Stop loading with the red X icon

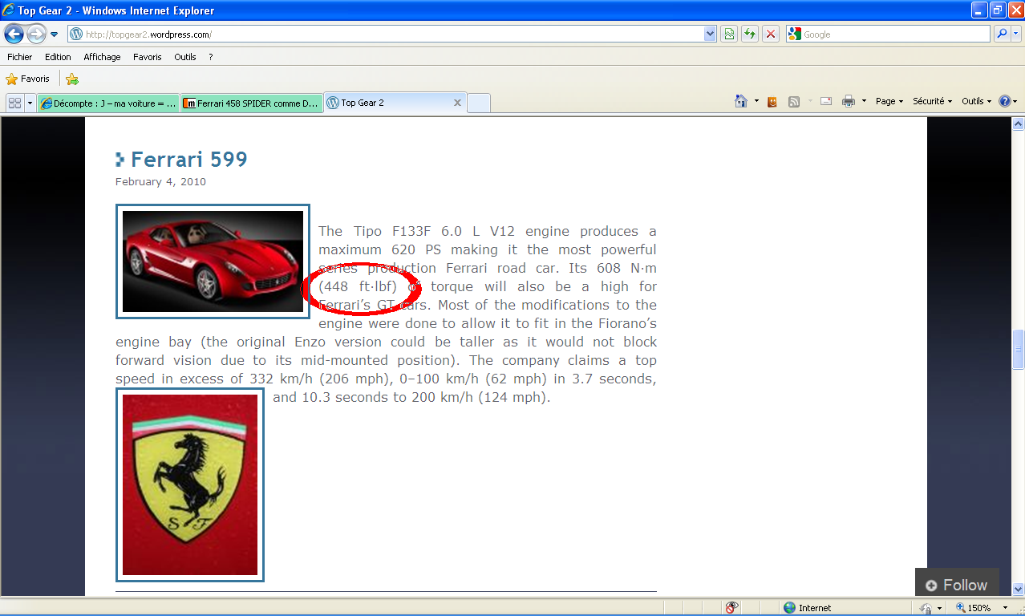click(771, 34)
